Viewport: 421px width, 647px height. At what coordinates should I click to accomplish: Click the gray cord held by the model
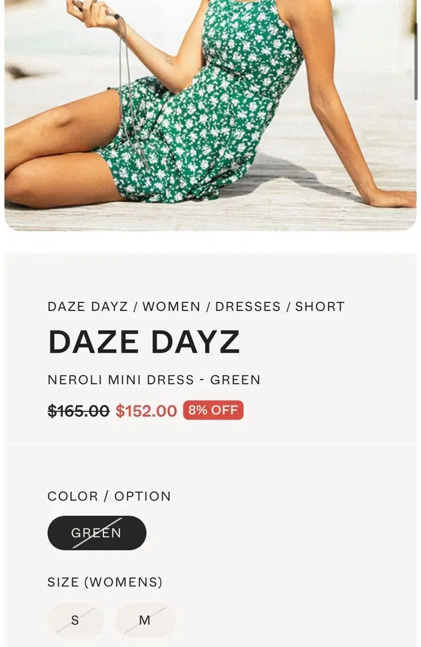point(130,81)
